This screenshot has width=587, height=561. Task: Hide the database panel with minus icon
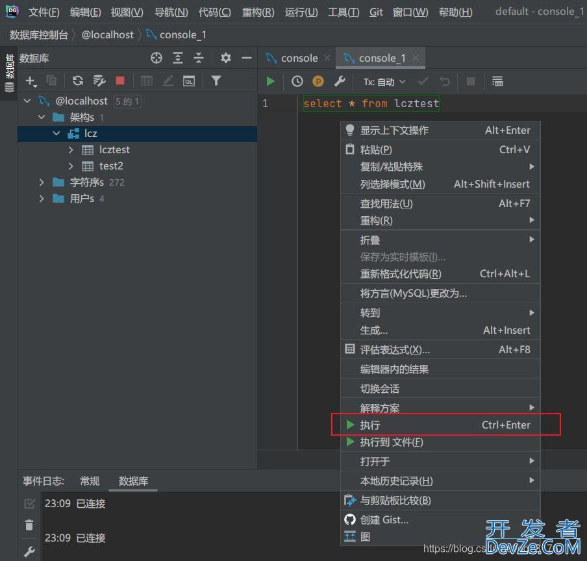[247, 58]
